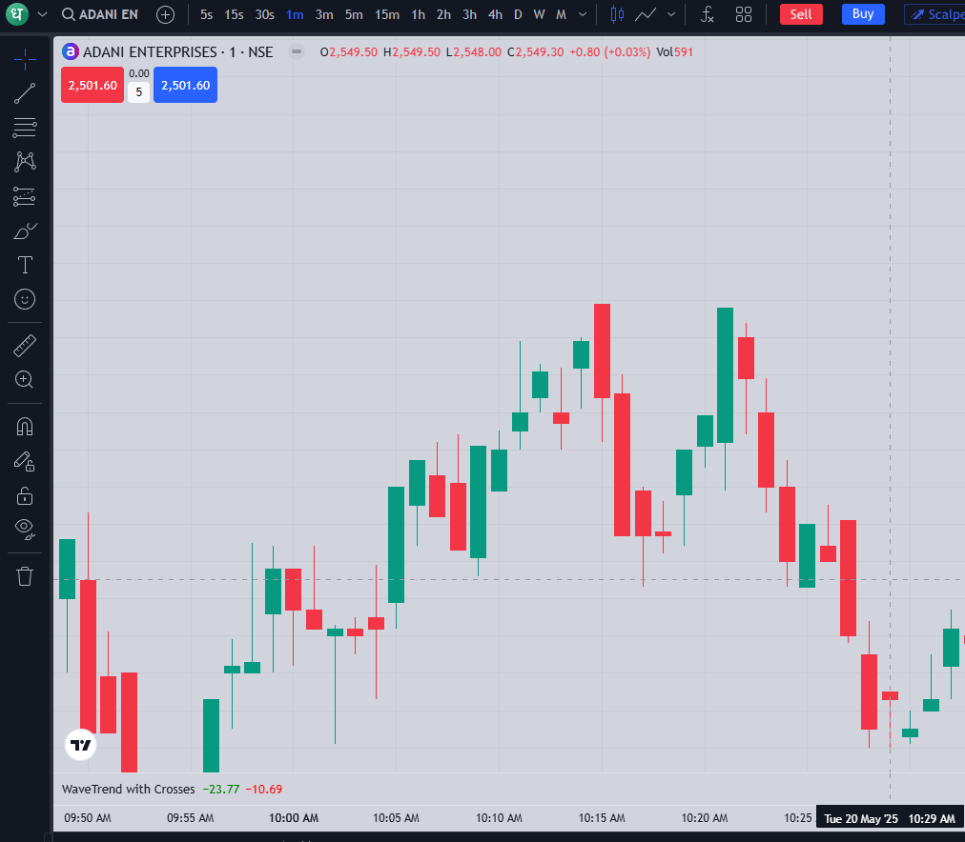The width and height of the screenshot is (965, 842).
Task: Select the crosshair cursor tool
Action: point(25,60)
